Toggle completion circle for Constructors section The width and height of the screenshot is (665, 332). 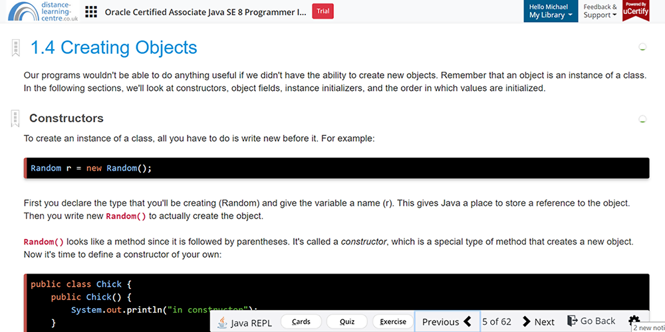coord(642,120)
